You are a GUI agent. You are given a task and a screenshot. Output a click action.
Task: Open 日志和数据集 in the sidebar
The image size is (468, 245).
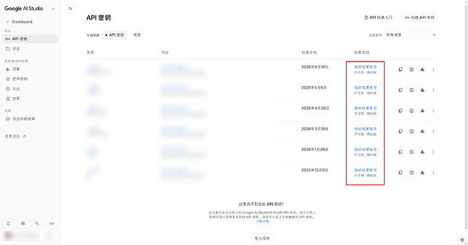point(30,119)
